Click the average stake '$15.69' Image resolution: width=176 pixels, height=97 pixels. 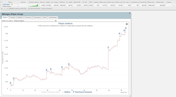point(56,5)
